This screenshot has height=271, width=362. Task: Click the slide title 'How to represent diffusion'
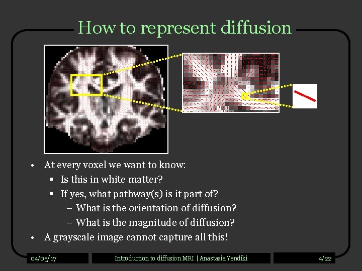tap(185, 28)
